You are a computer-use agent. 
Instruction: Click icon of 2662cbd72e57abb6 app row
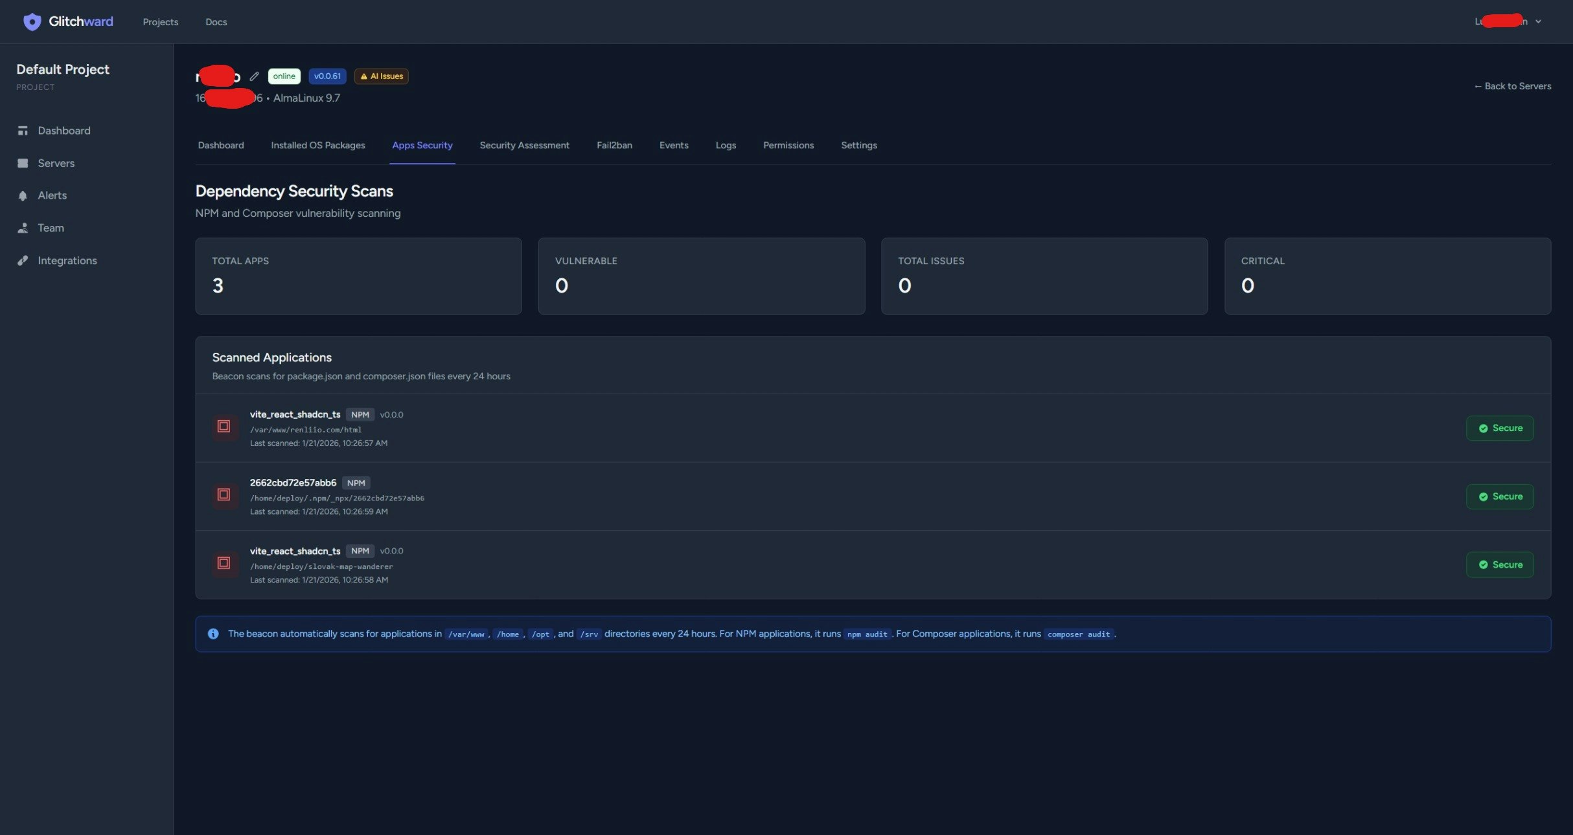tap(224, 495)
